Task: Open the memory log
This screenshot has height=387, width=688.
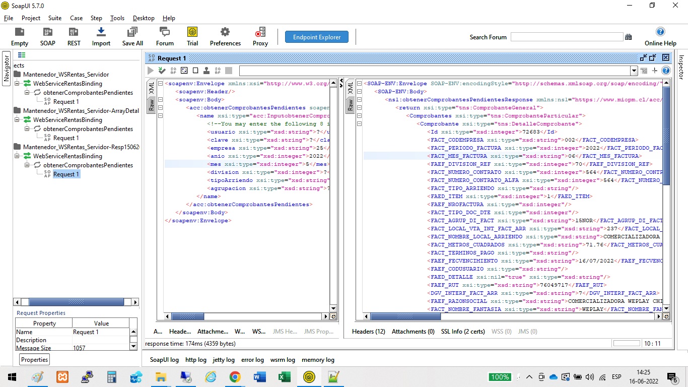Action: pos(318,360)
